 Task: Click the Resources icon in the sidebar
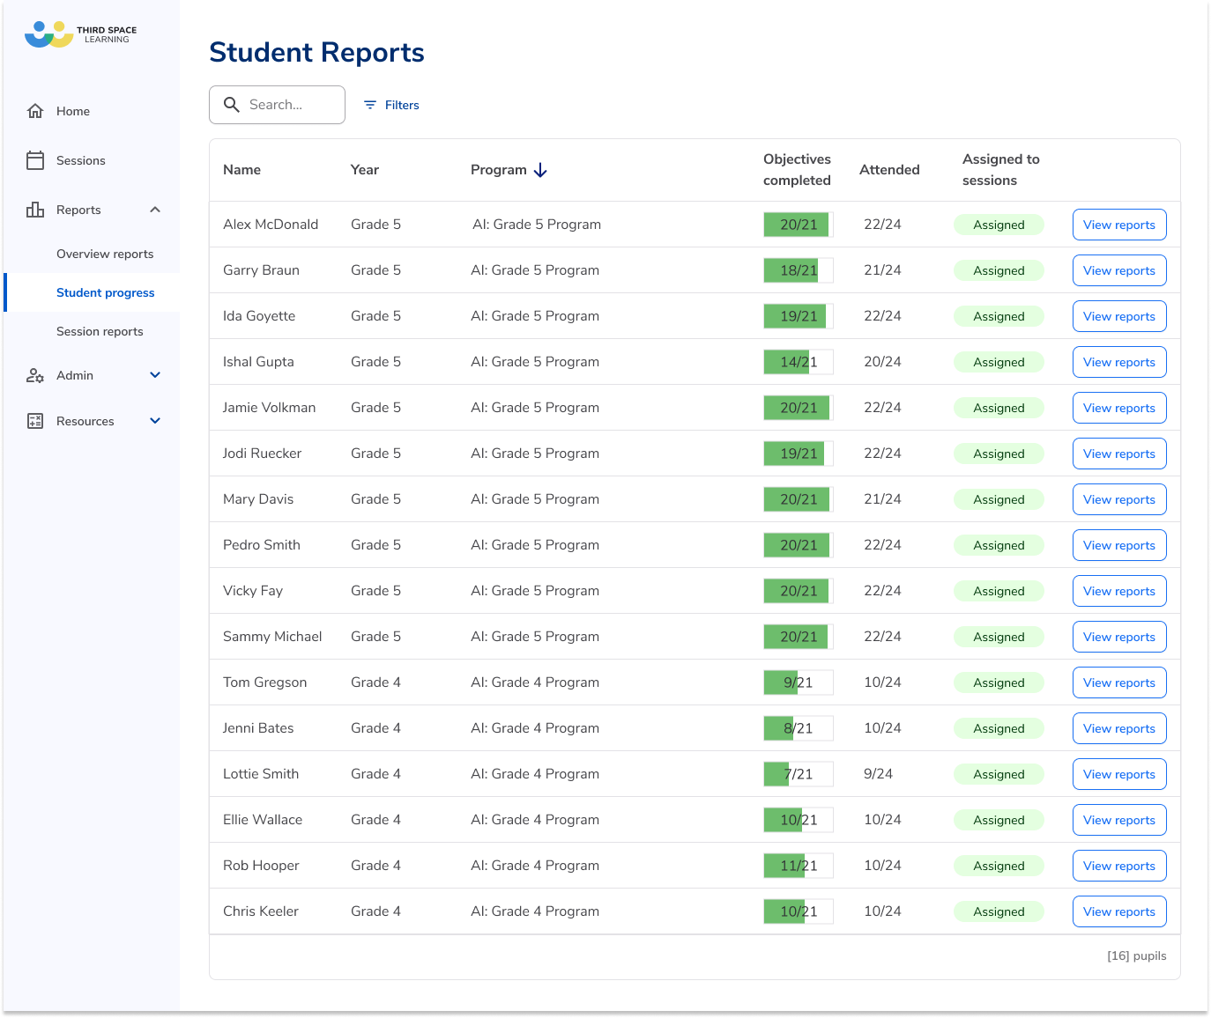(35, 421)
